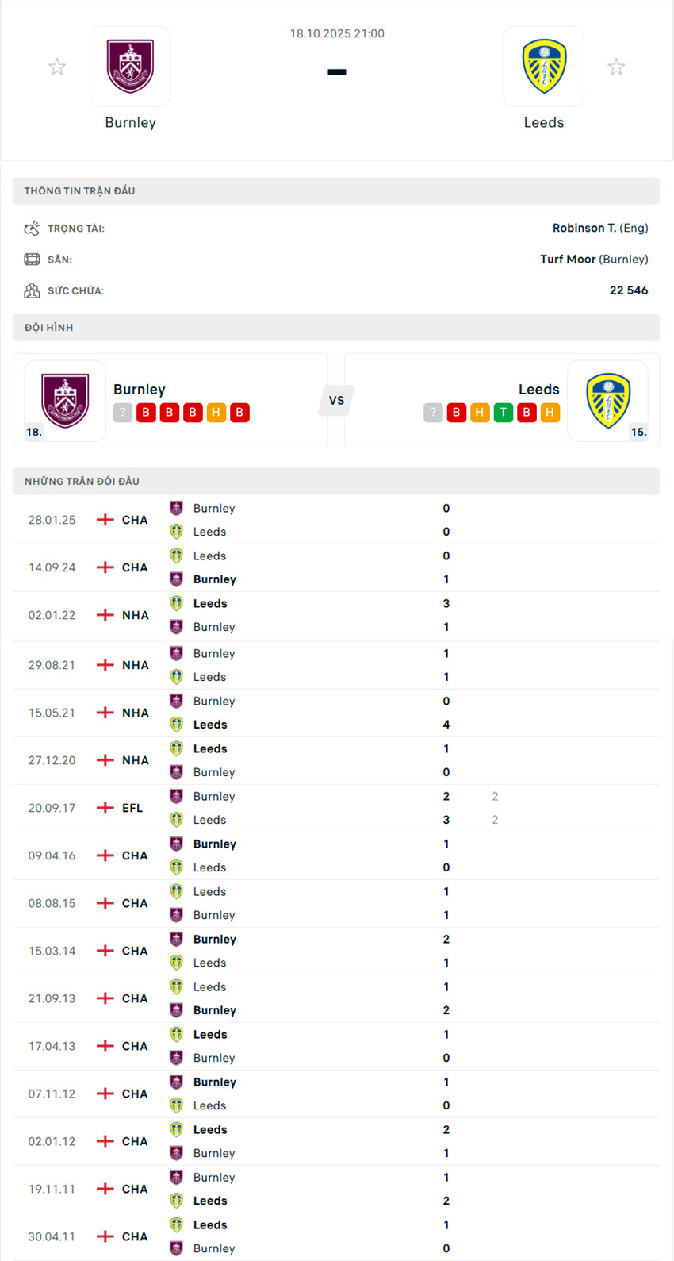Click the question mark form badge for Burnley

[x=123, y=412]
